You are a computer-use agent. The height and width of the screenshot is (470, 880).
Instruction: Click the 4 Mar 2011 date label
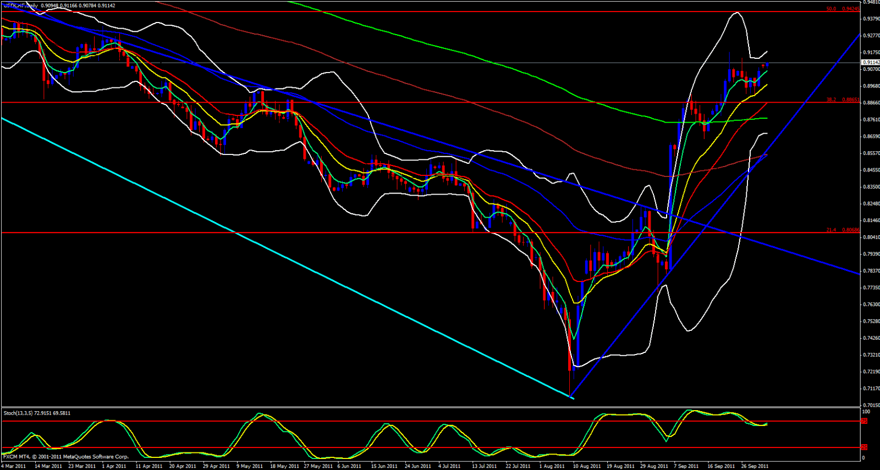tap(14, 466)
